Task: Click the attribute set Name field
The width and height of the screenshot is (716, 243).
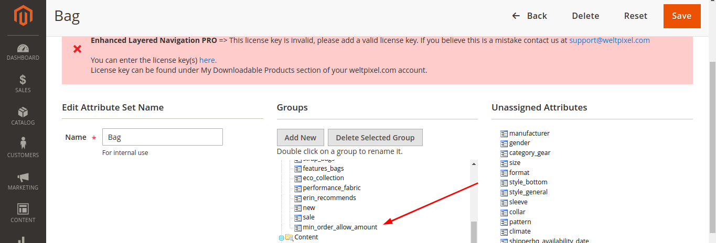Action: 163,137
